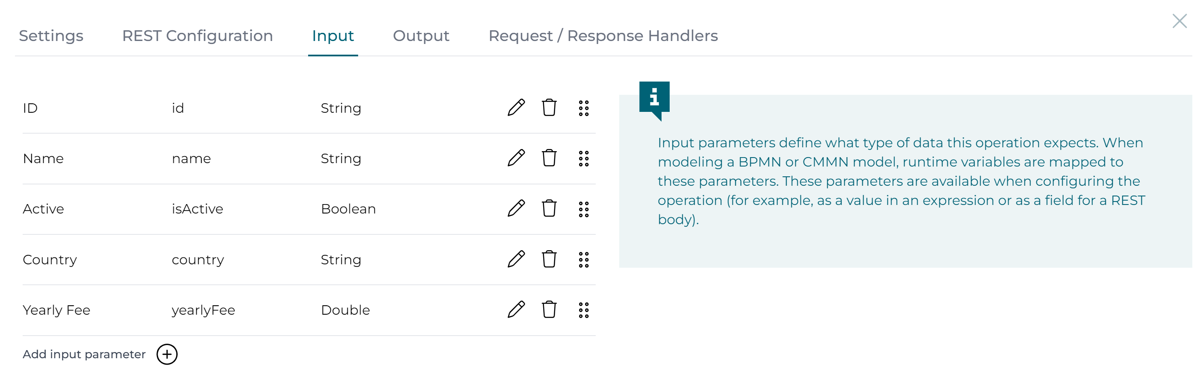
Task: Delete the Country input parameter
Action: pyautogui.click(x=549, y=259)
